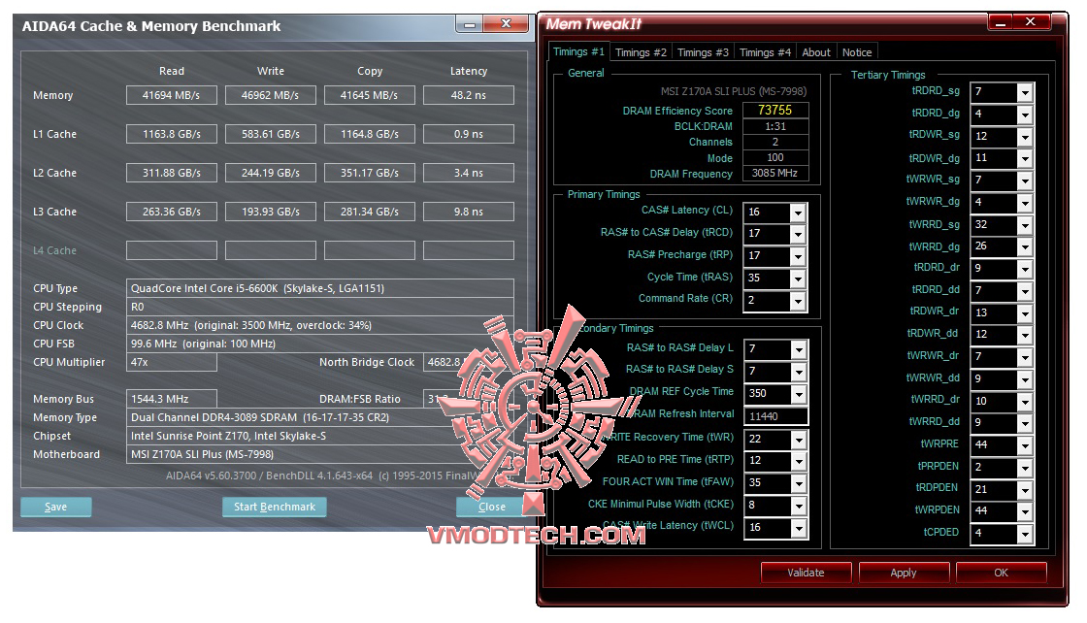
Task: Switch to Timings #2 tab
Action: 641,52
